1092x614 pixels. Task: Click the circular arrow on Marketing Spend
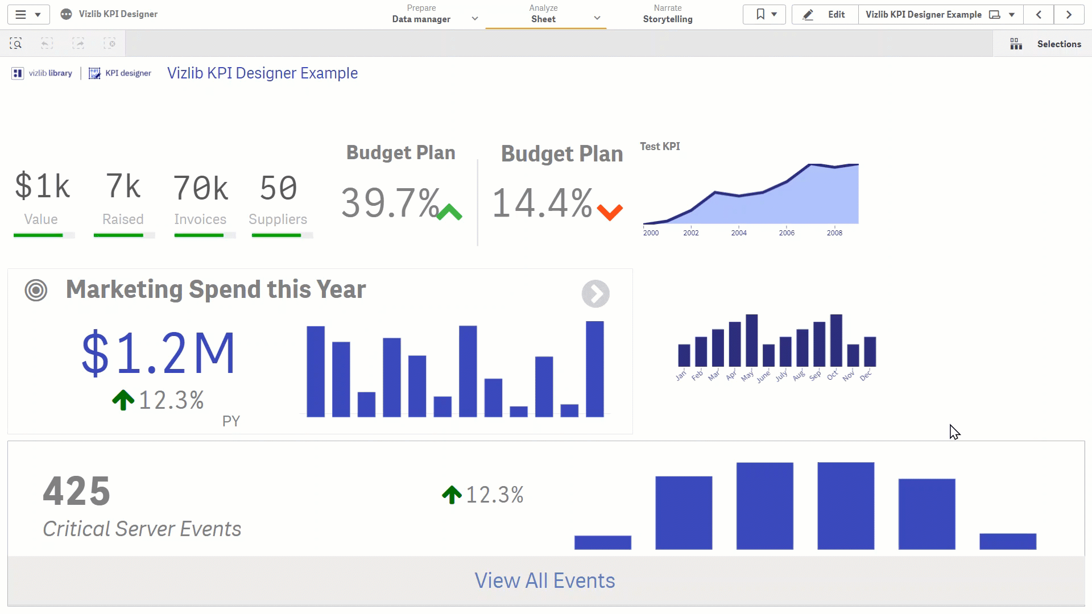tap(595, 294)
